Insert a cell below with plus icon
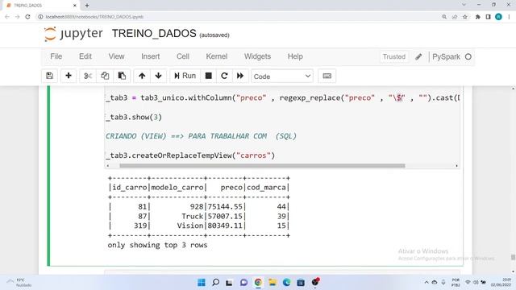The width and height of the screenshot is (516, 290). 69,76
